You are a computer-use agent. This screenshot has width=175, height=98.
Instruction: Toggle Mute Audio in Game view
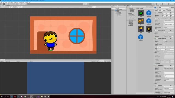[101, 61]
